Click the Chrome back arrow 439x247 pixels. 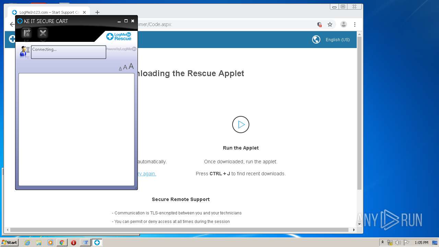[12, 24]
